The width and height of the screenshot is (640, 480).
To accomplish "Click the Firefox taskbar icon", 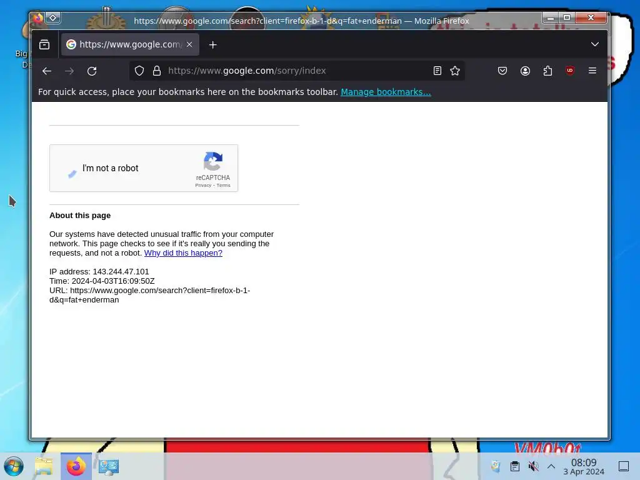I will [76, 466].
